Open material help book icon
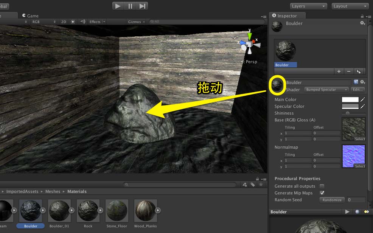Screen dimensions: 373x233 pos(356,82)
